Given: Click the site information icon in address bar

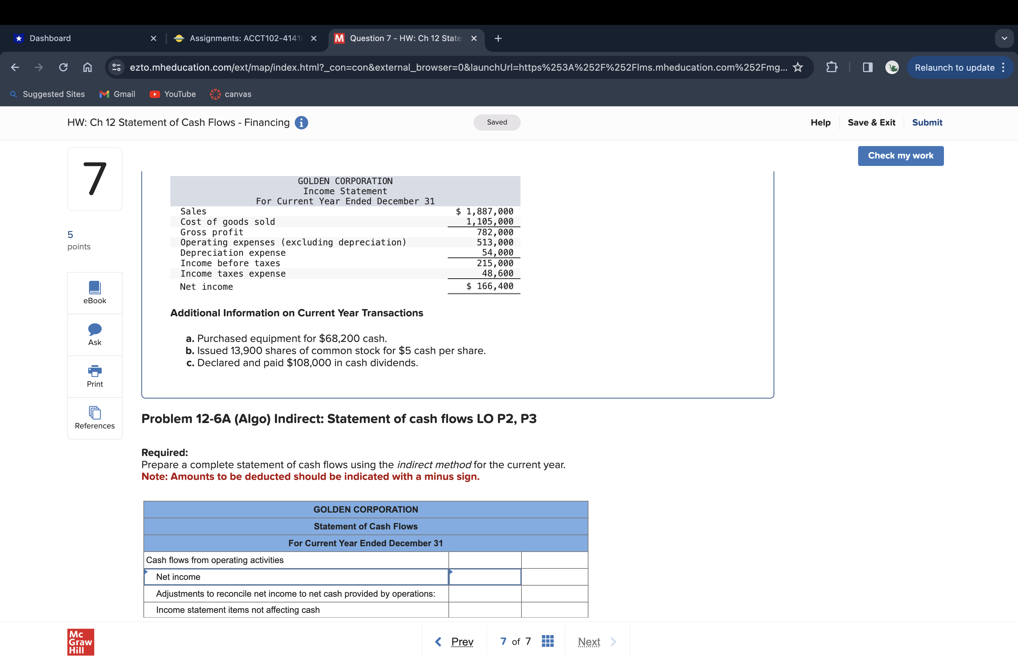Looking at the screenshot, I should pos(116,68).
